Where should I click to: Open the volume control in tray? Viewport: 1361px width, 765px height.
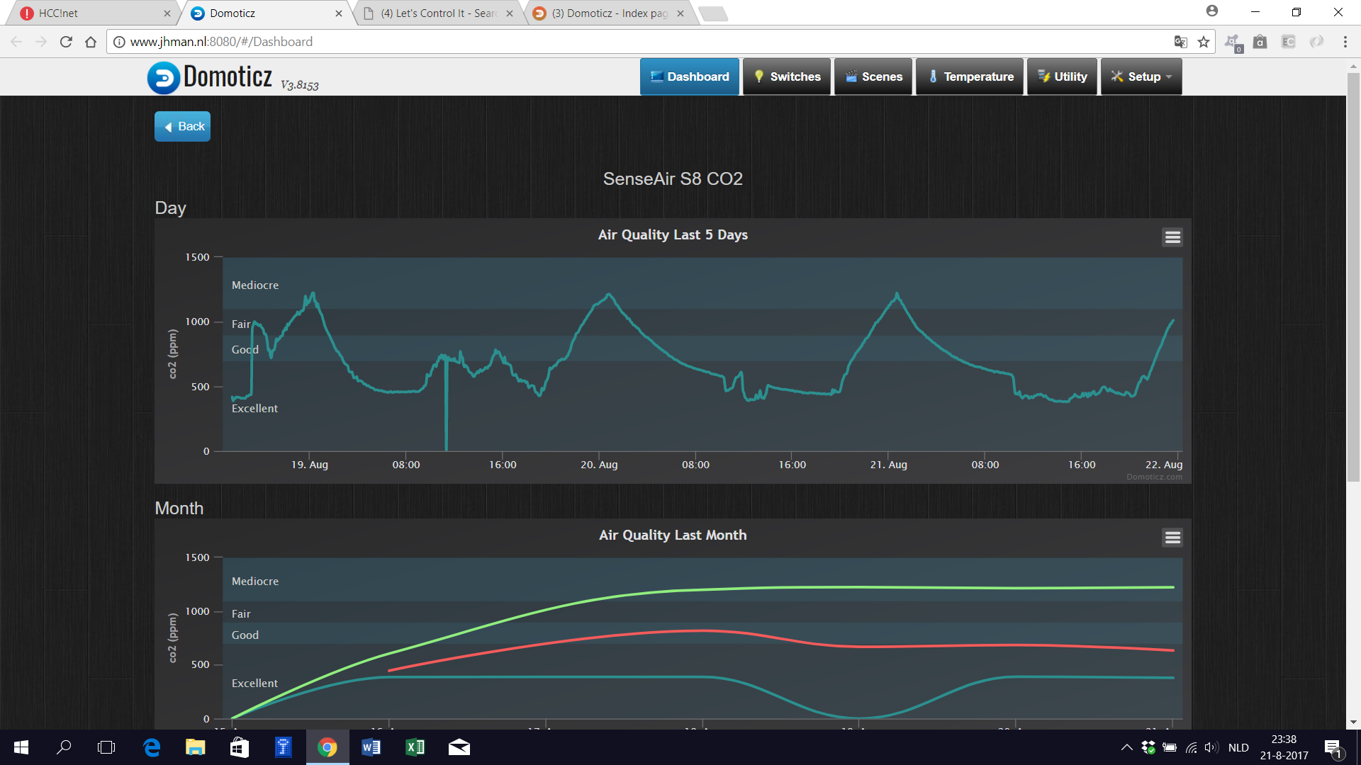tap(1211, 747)
